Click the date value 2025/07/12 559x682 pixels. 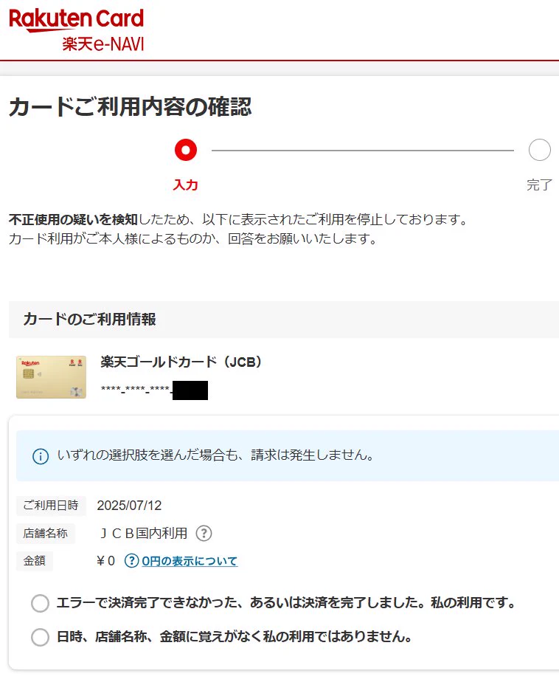click(x=129, y=506)
